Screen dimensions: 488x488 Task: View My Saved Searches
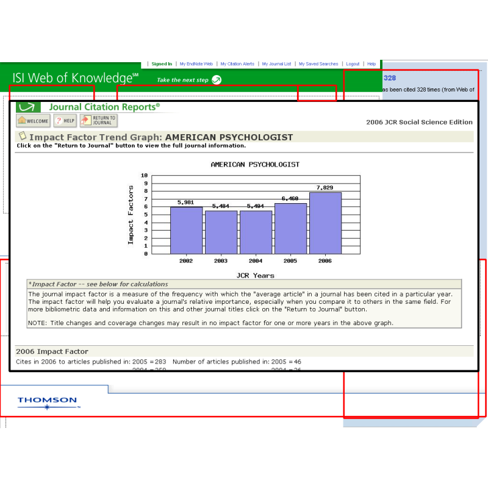(x=318, y=63)
